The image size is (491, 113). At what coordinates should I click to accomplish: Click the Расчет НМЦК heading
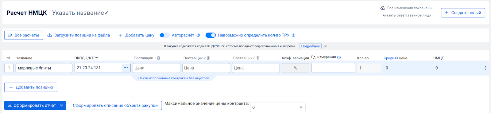[27, 13]
